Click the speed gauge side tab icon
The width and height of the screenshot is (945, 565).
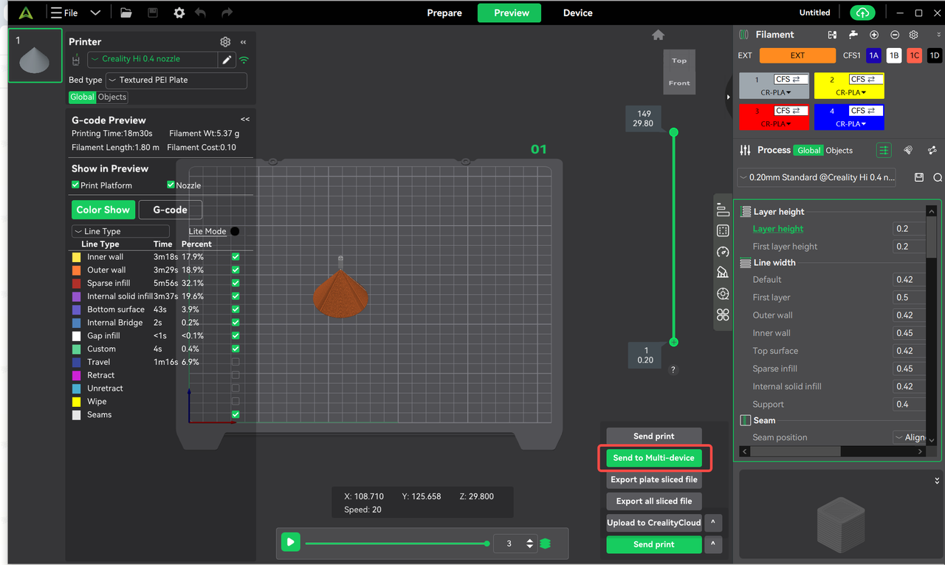723,252
